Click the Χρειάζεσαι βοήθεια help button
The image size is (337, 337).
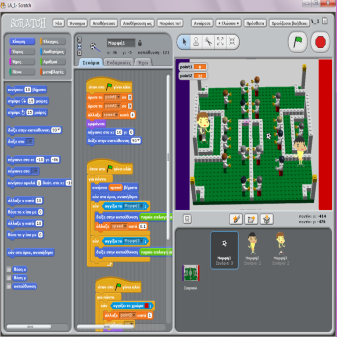click(289, 23)
